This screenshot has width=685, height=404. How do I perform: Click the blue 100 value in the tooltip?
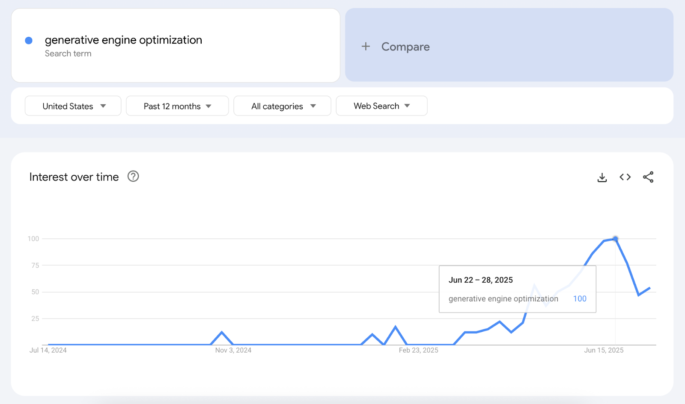[579, 298]
